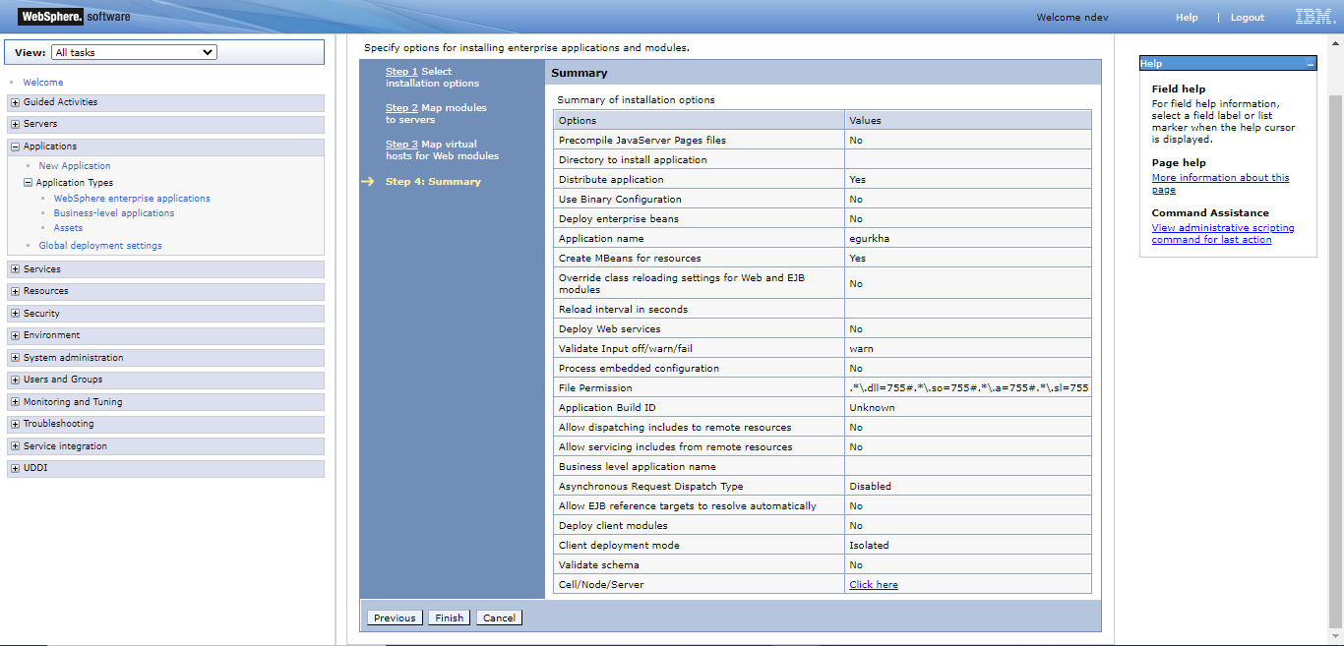Screen dimensions: 1344x646
Task: Click the Previous button
Action: (395, 617)
